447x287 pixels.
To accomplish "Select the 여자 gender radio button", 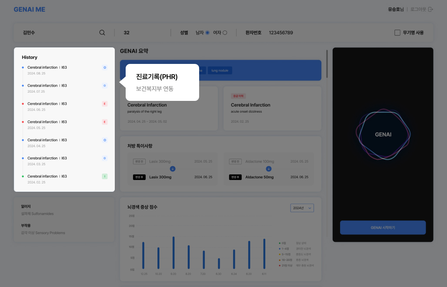I will point(225,33).
